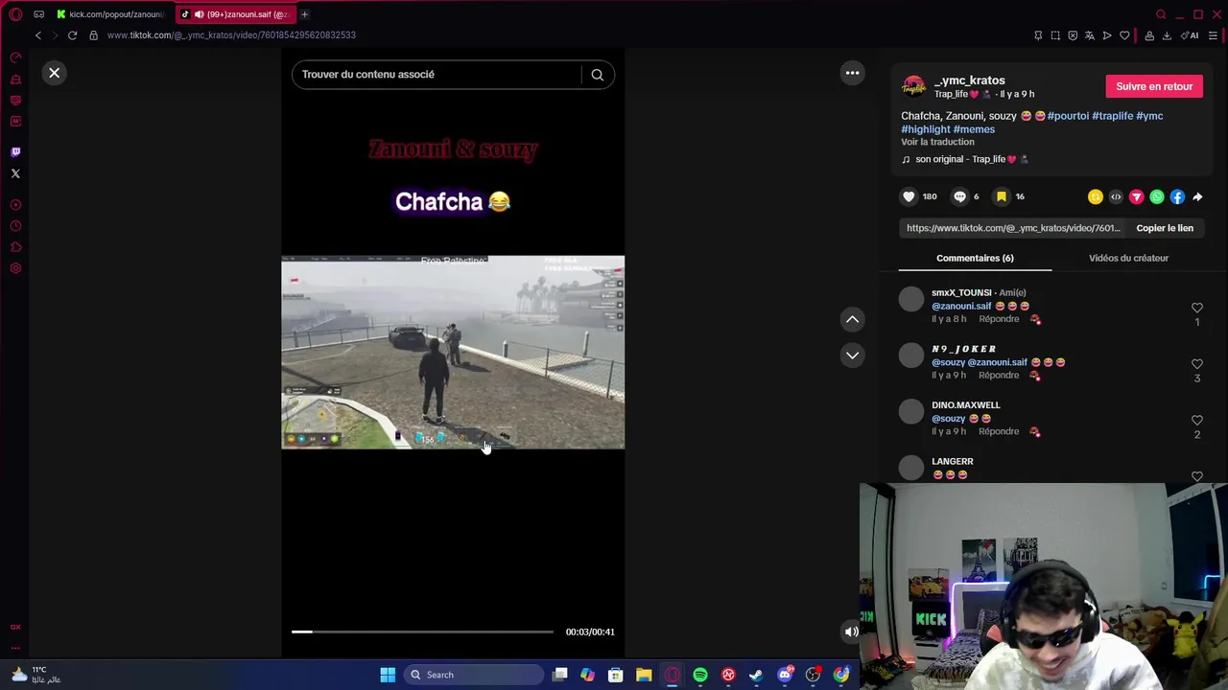Open X (Twitter) in Opera sidebar

pos(15,173)
